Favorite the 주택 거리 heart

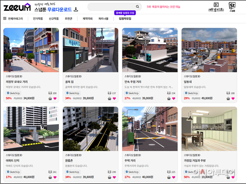174,177
